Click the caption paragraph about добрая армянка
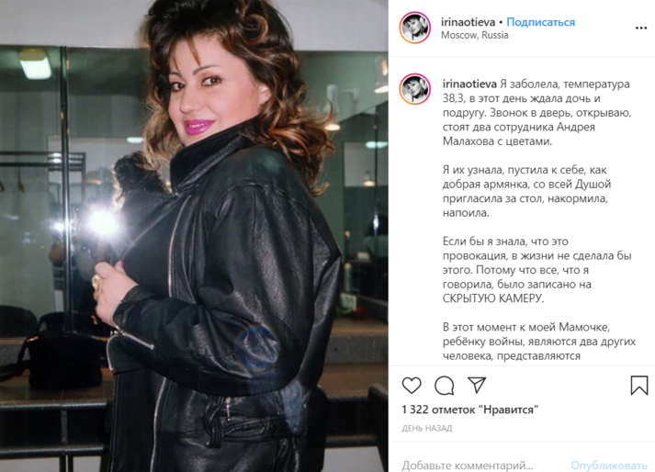 point(526,191)
